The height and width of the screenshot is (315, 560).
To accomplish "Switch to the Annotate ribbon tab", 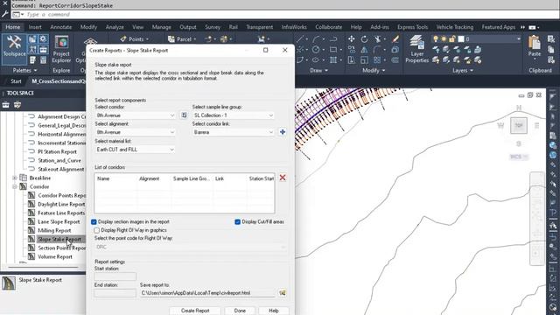I will point(60,27).
